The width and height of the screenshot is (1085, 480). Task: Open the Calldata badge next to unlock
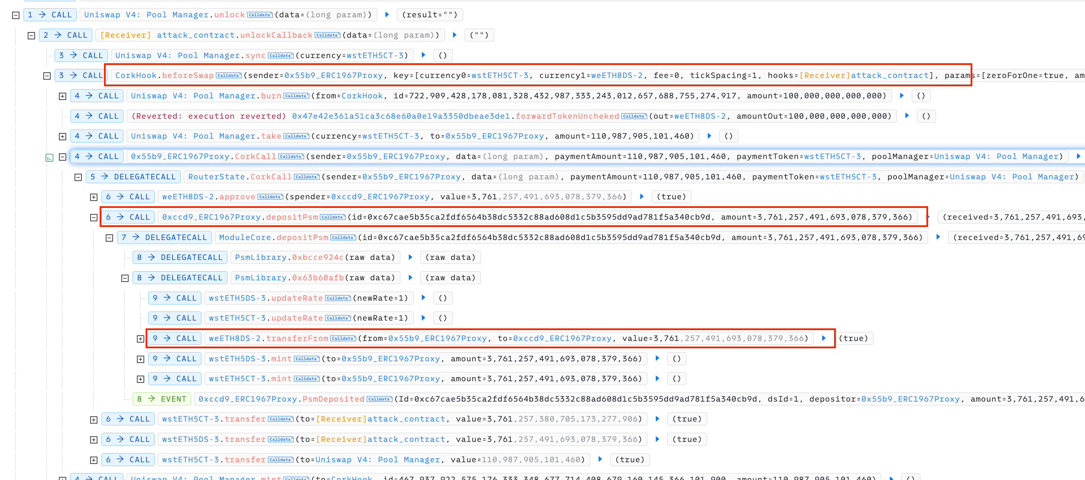point(260,15)
